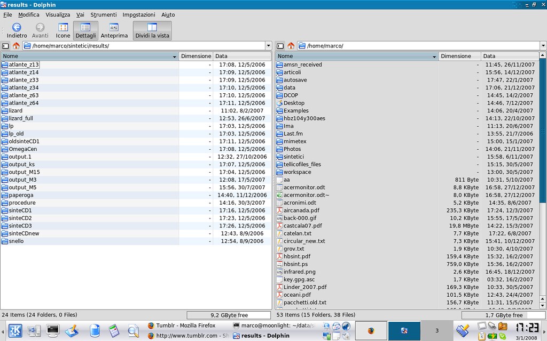Image resolution: width=547 pixels, height=341 pixels.
Task: Reverse sorting with the Nome column arrow
Action: coord(174,56)
